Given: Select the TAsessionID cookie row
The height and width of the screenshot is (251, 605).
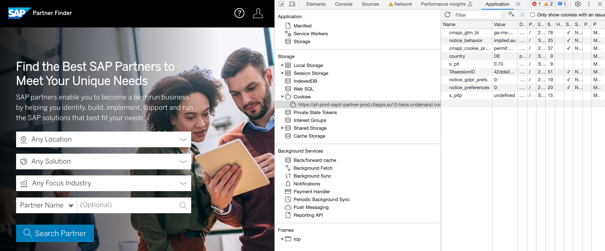Looking at the screenshot, I should pos(523,72).
